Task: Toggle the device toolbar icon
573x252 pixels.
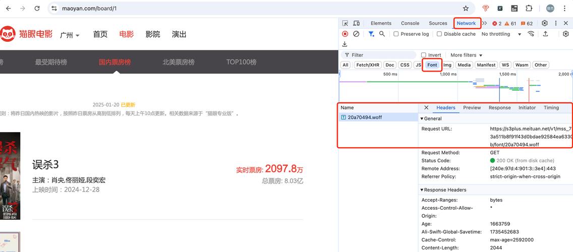Action: pos(356,23)
